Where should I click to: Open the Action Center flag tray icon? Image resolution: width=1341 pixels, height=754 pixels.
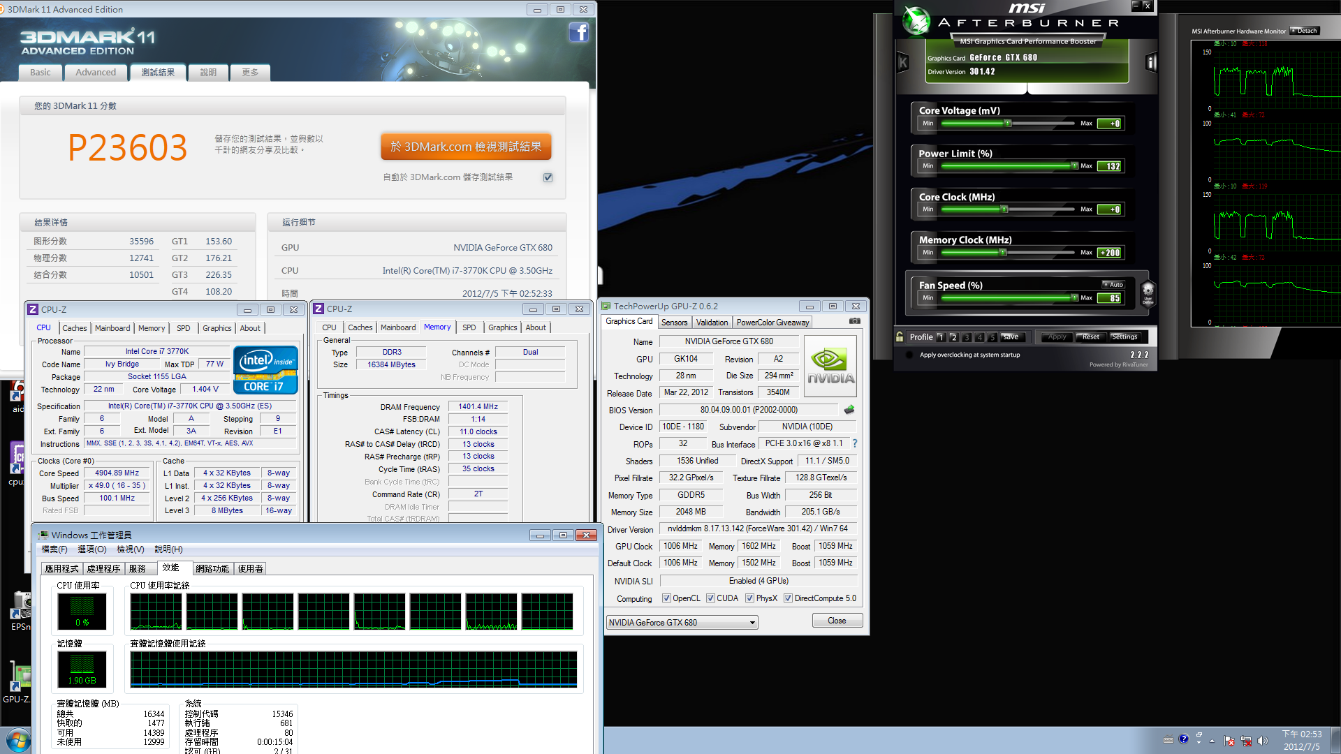(1229, 741)
